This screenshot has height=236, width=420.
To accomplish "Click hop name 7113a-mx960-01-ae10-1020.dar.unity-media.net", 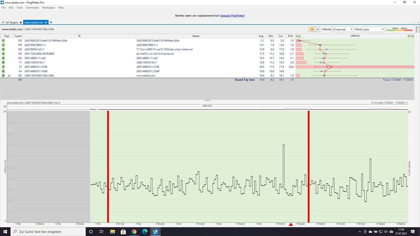I will coord(164,49).
